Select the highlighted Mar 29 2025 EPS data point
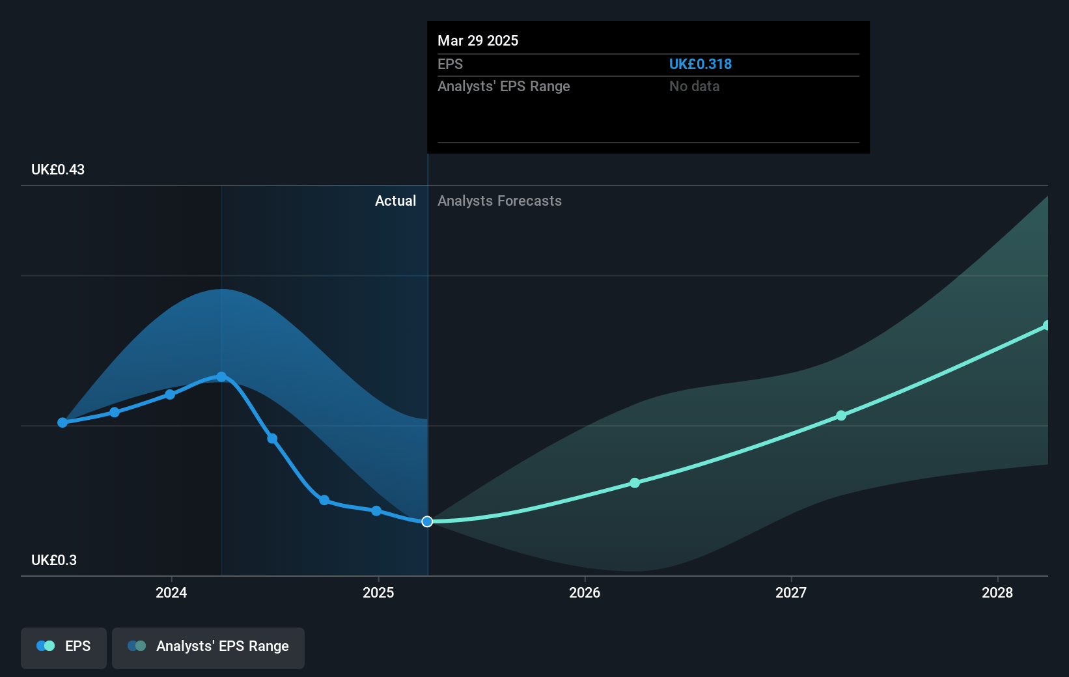This screenshot has width=1069, height=677. 427,521
